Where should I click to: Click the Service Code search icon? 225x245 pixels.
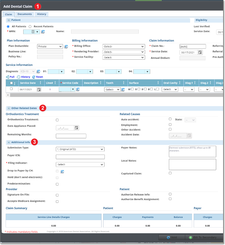(78, 90)
